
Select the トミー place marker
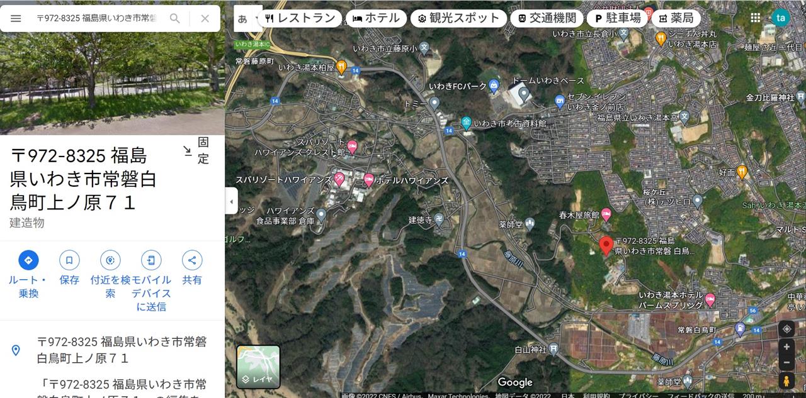pyautogui.click(x=434, y=102)
